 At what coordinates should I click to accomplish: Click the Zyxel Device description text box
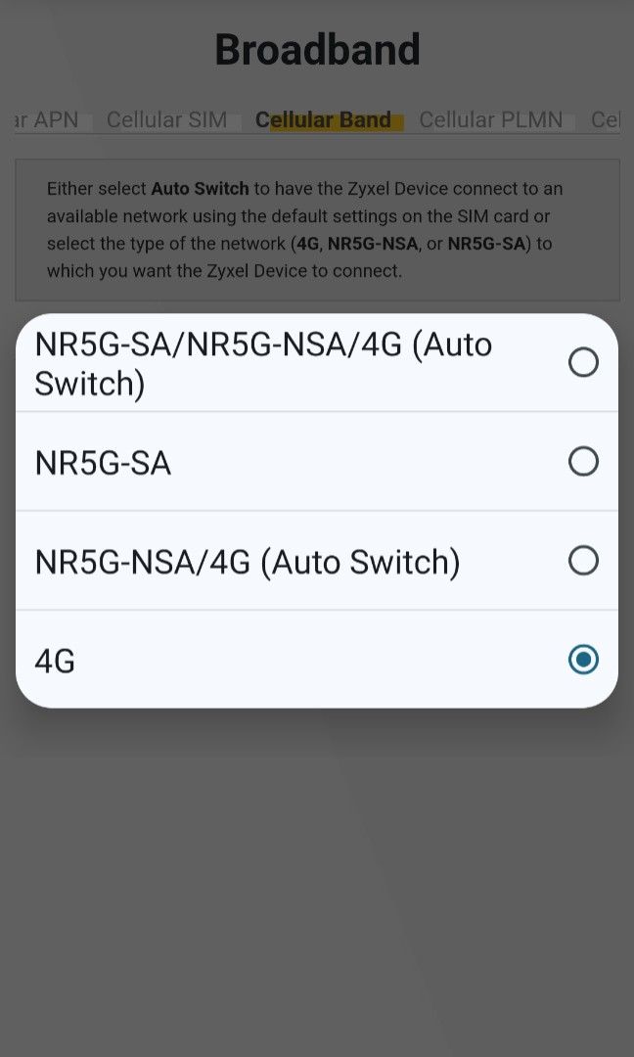click(317, 230)
